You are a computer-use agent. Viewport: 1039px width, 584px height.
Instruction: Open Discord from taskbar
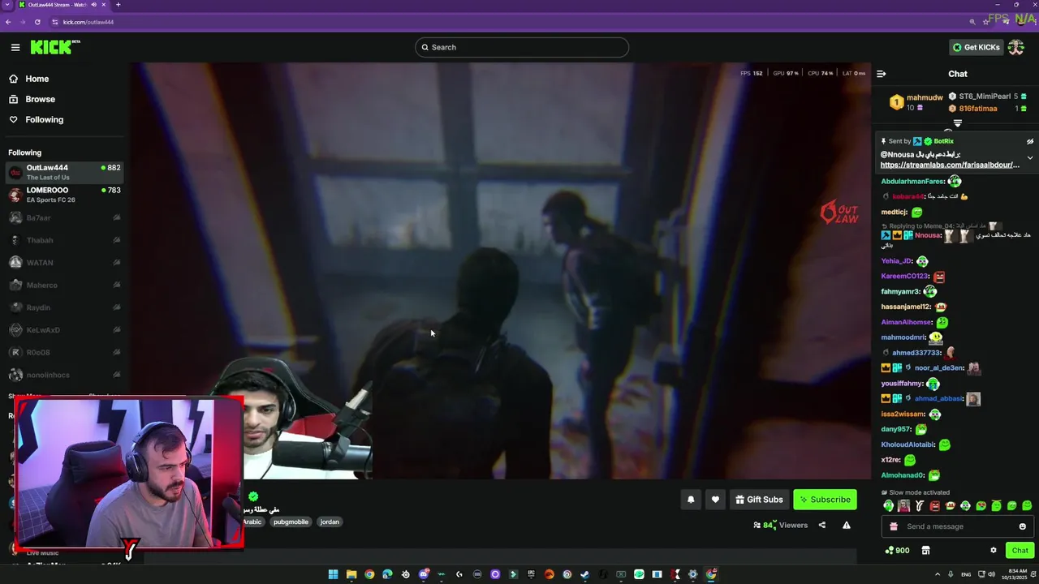coord(424,574)
